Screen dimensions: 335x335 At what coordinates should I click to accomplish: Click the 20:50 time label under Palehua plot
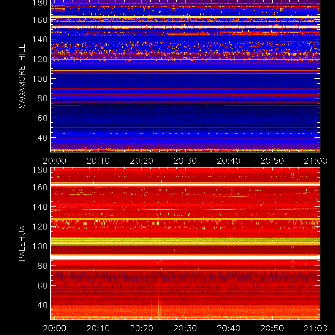pos(272,328)
